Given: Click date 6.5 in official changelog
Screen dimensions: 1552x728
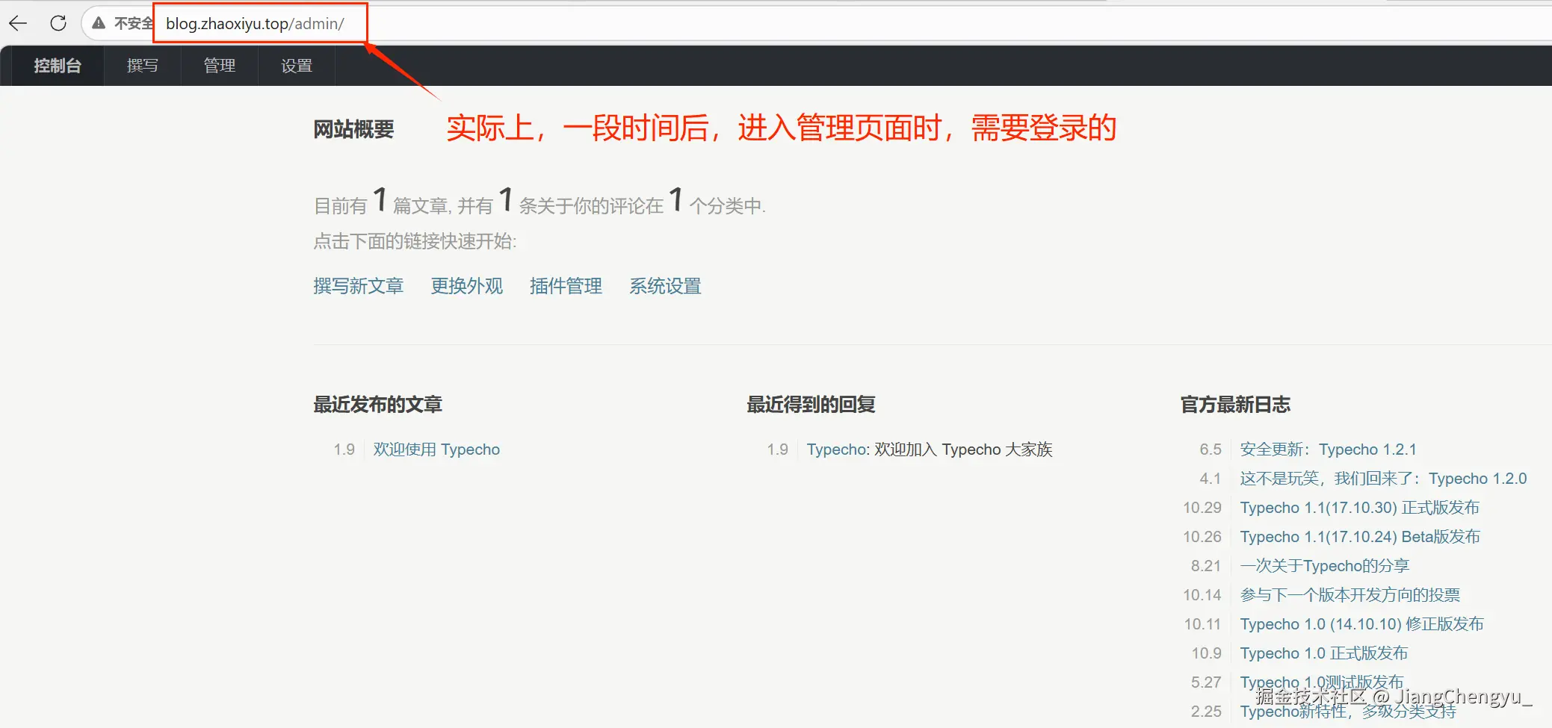Looking at the screenshot, I should 1211,449.
